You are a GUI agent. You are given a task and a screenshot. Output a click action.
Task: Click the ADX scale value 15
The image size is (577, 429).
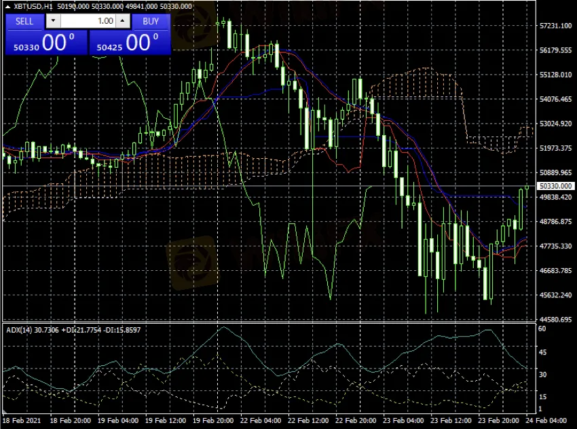542,397
